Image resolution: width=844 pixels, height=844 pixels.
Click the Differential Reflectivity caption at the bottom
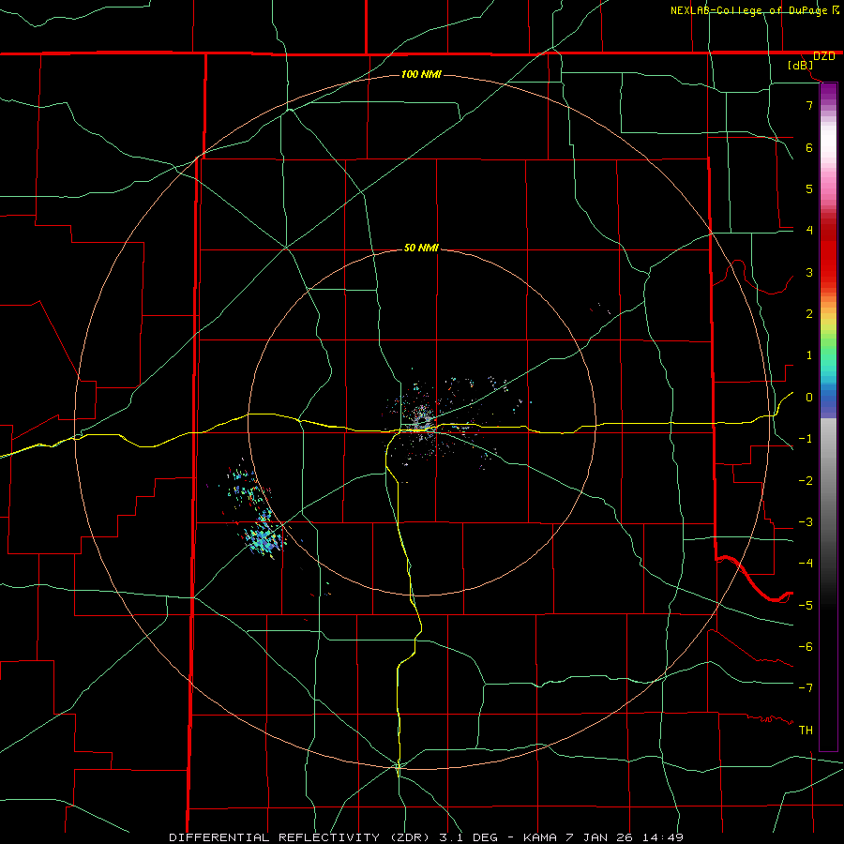click(425, 837)
